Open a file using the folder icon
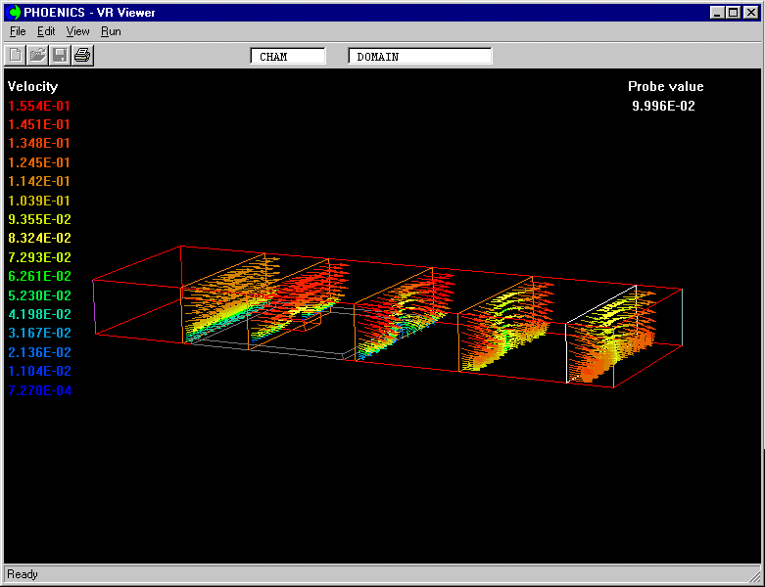The width and height of the screenshot is (765, 587). point(37,55)
